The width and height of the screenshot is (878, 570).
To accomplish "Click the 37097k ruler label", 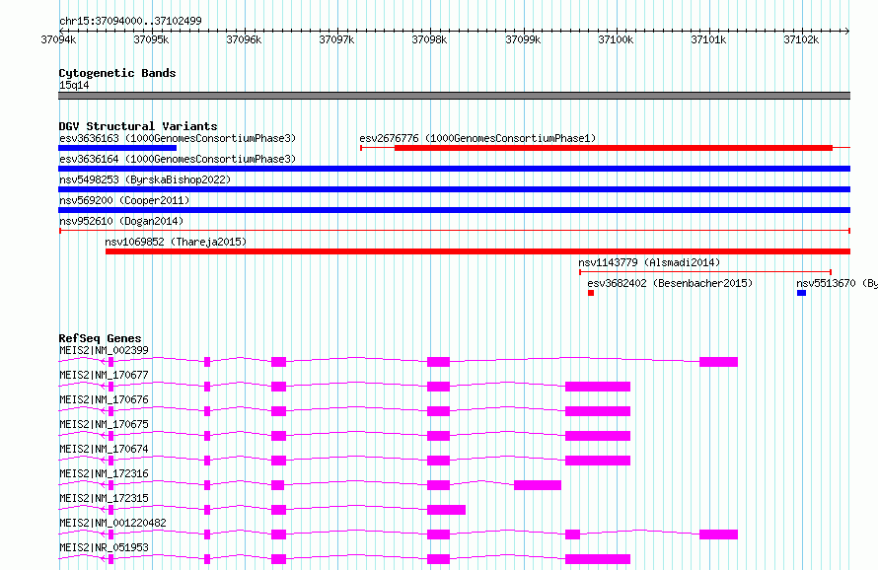I will [x=336, y=39].
